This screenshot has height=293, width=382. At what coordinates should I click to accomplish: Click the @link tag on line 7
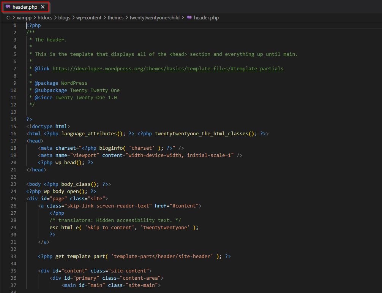point(42,69)
